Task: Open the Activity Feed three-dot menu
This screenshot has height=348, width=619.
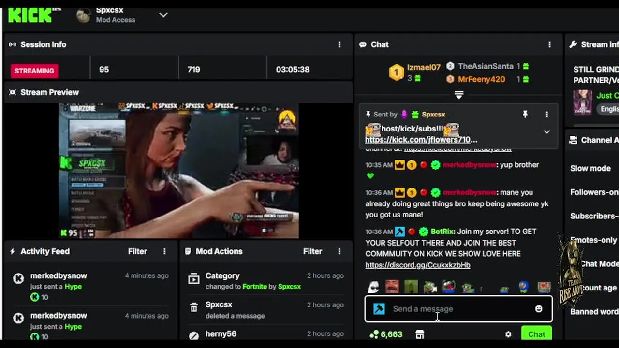Action: (x=164, y=251)
